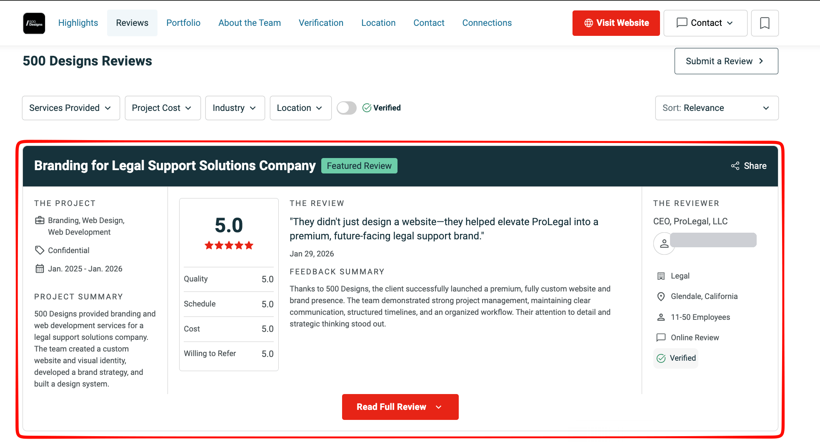Image resolution: width=820 pixels, height=442 pixels.
Task: Click the price tag icon beside Confidential
Action: pos(40,250)
